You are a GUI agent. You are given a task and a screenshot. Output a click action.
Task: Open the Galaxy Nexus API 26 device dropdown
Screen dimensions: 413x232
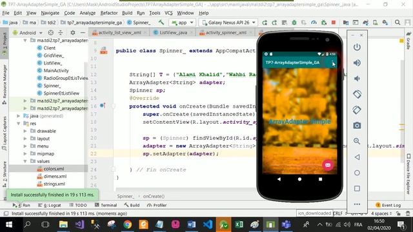228,23
